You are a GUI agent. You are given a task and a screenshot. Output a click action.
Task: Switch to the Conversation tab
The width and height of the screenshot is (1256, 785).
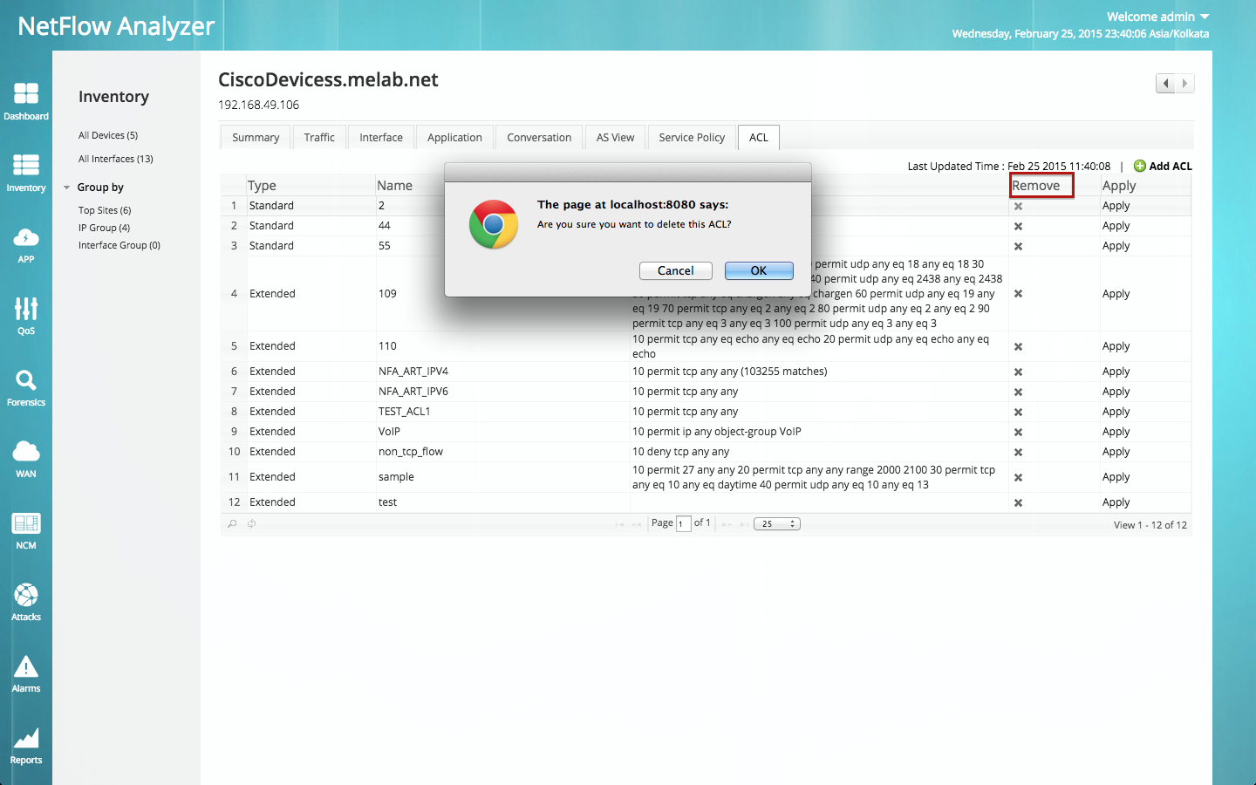tap(539, 138)
